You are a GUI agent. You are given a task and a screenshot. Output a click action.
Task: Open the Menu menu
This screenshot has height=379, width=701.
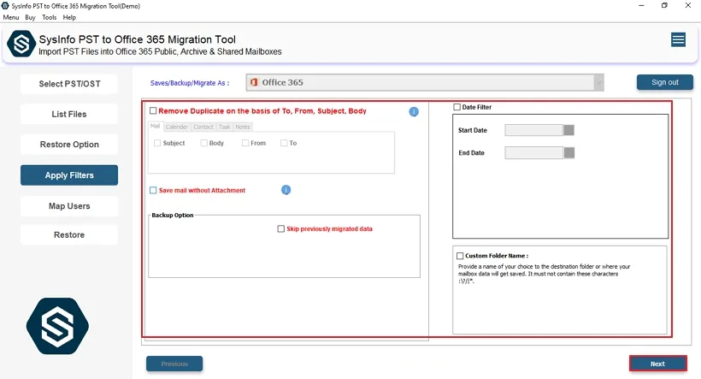coord(11,17)
